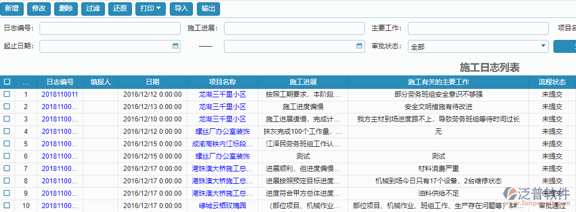Screen dimensions: 576x212
Task: Check the checkbox for row 6
Action: (x=7, y=156)
